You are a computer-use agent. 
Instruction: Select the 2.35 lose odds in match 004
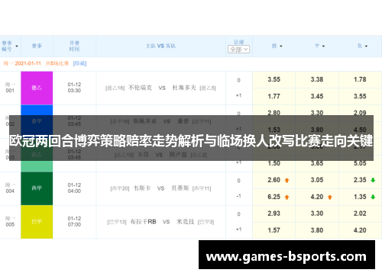click(x=360, y=180)
